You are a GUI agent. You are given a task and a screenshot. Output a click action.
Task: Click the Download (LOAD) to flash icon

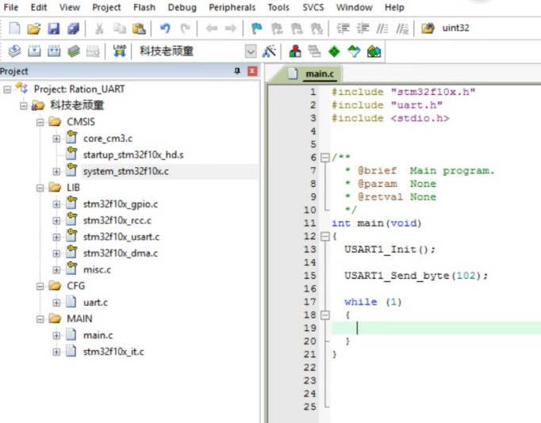point(120,51)
